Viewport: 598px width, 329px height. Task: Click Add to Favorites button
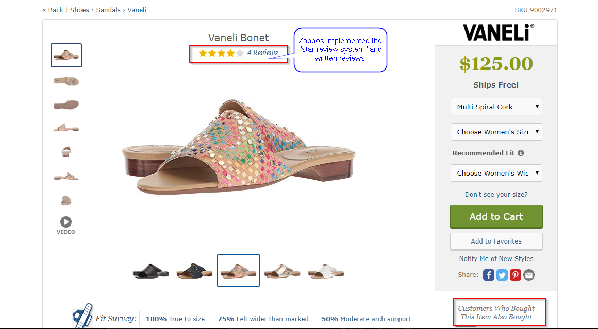click(x=496, y=241)
